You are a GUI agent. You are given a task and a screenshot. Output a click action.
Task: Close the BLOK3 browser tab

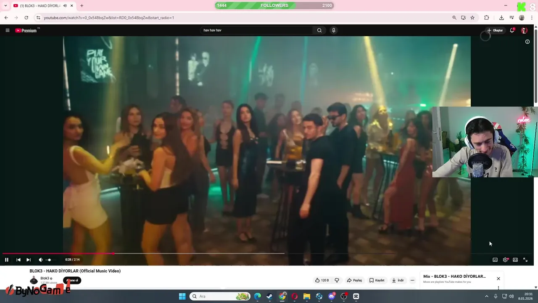pyautogui.click(x=72, y=5)
